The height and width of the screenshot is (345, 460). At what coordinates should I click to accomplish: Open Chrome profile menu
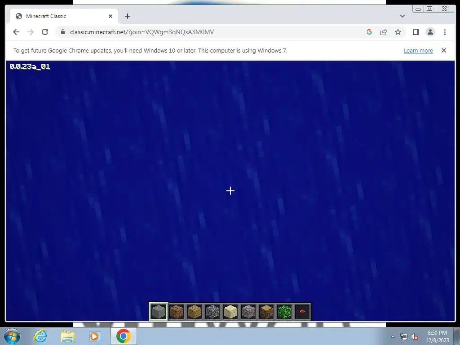pos(430,32)
